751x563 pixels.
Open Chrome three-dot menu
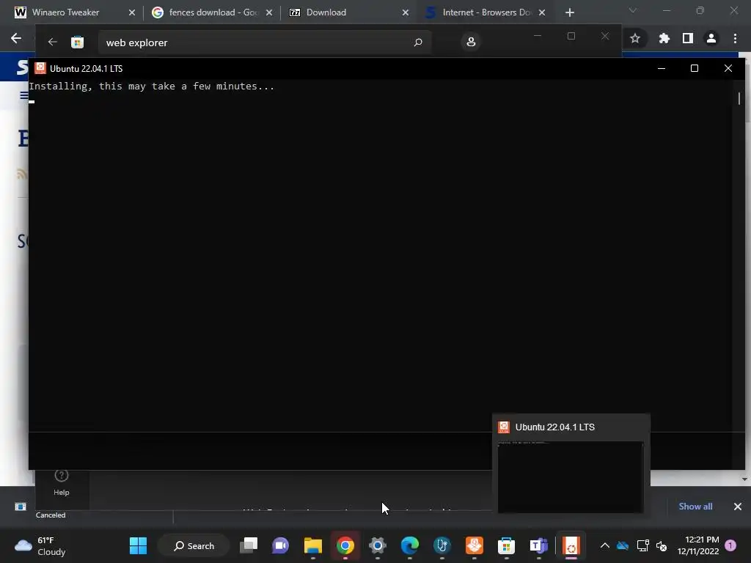coord(735,38)
